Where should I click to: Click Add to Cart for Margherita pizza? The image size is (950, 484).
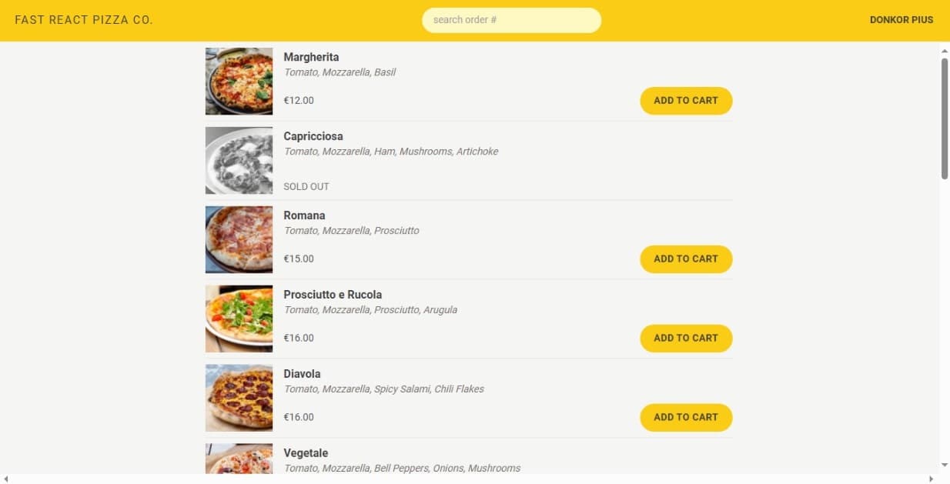685,100
